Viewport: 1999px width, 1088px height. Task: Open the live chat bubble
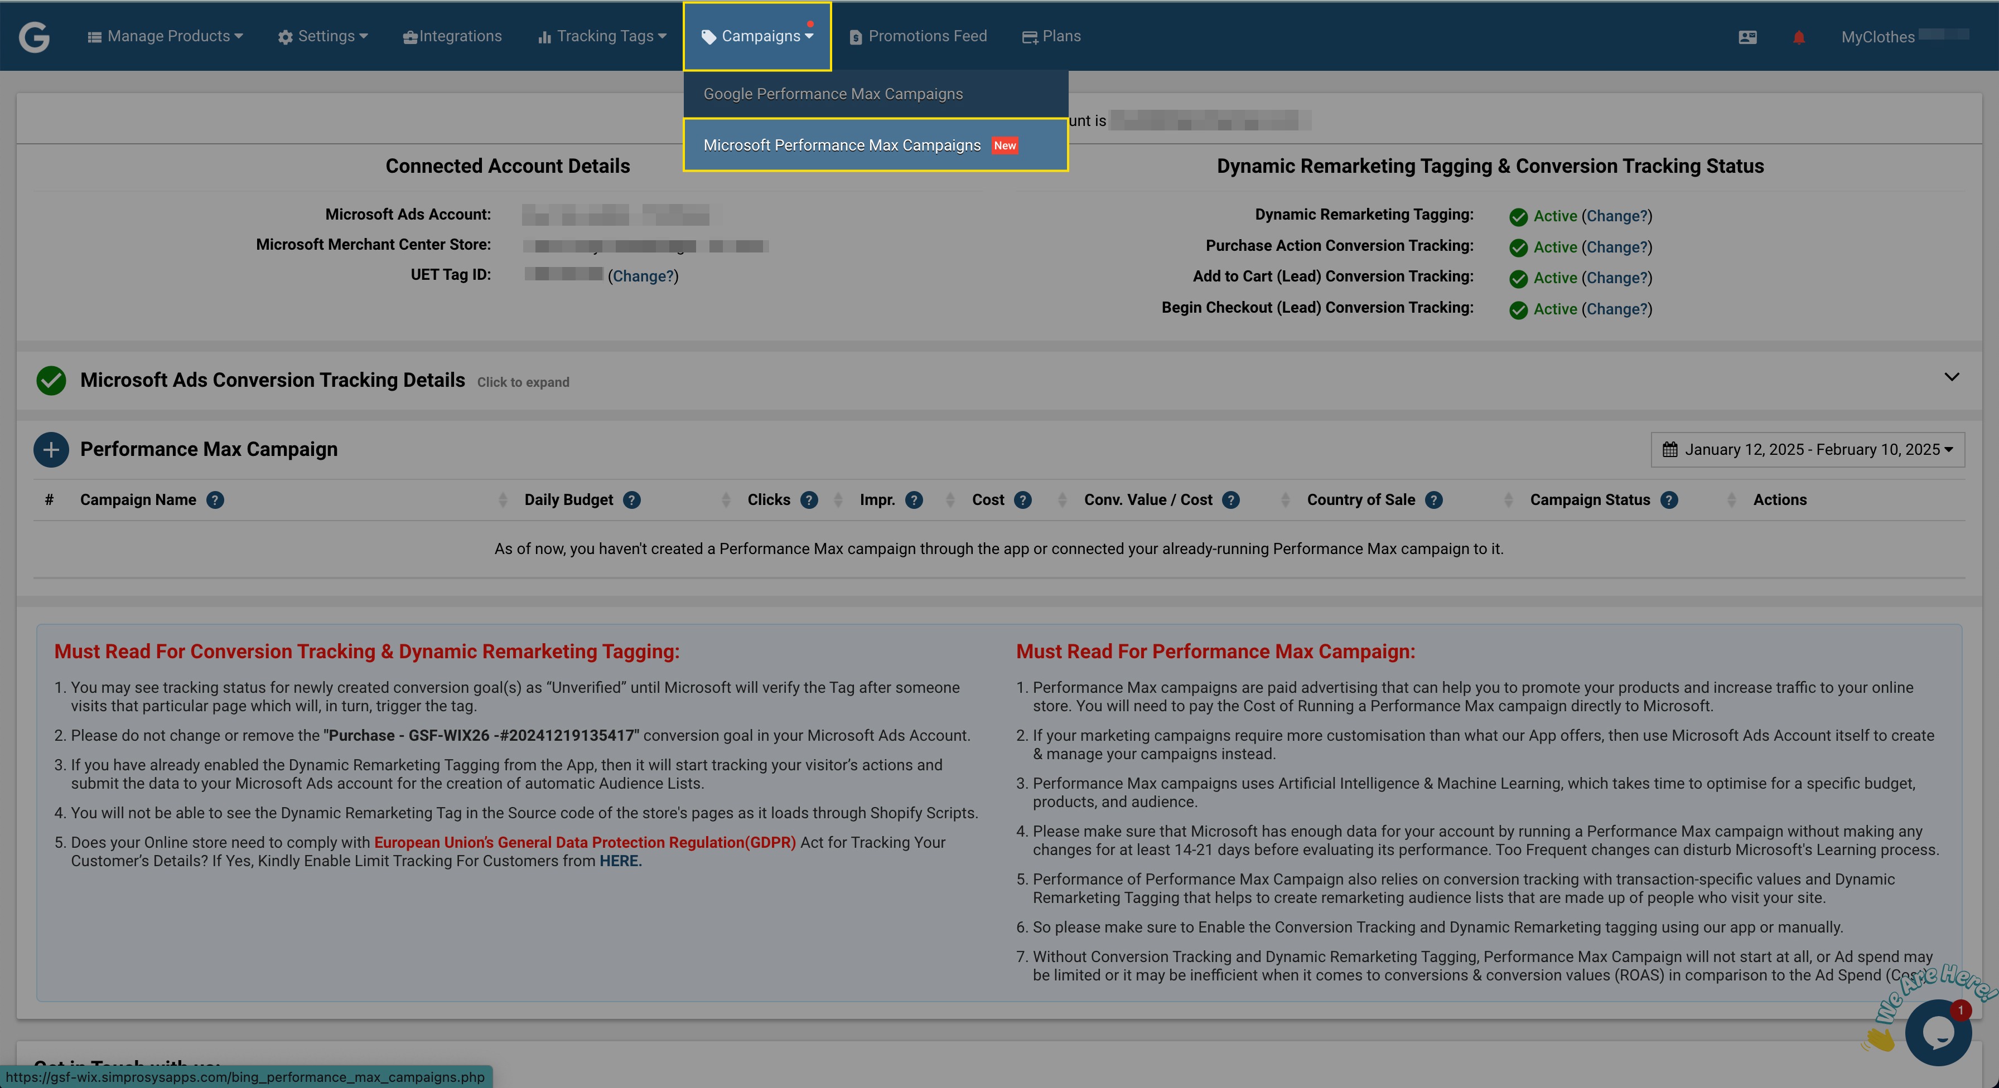click(1938, 1032)
